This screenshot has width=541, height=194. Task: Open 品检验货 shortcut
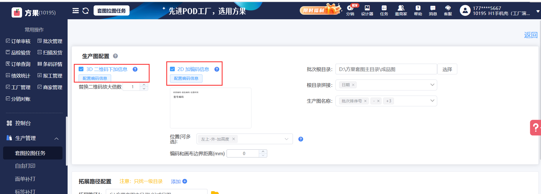pyautogui.click(x=18, y=53)
